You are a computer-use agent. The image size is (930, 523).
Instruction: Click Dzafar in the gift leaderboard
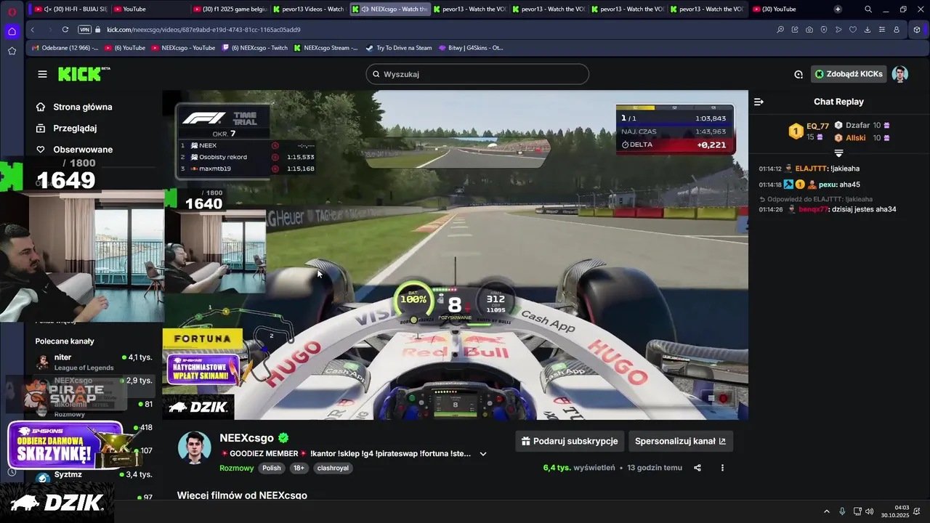coord(857,126)
